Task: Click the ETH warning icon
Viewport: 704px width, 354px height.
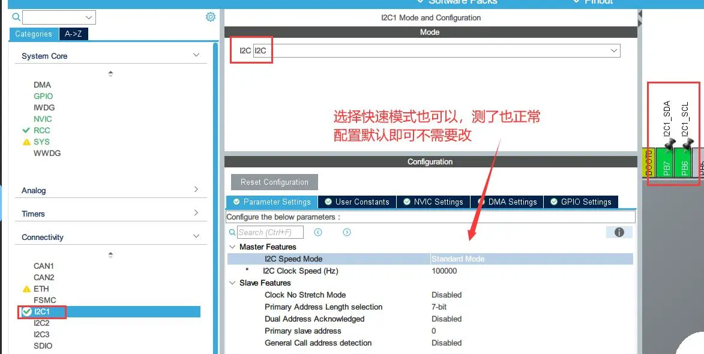Action: point(26,289)
